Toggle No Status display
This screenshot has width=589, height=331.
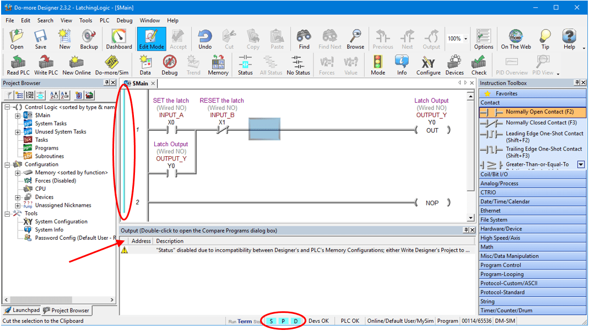(298, 64)
